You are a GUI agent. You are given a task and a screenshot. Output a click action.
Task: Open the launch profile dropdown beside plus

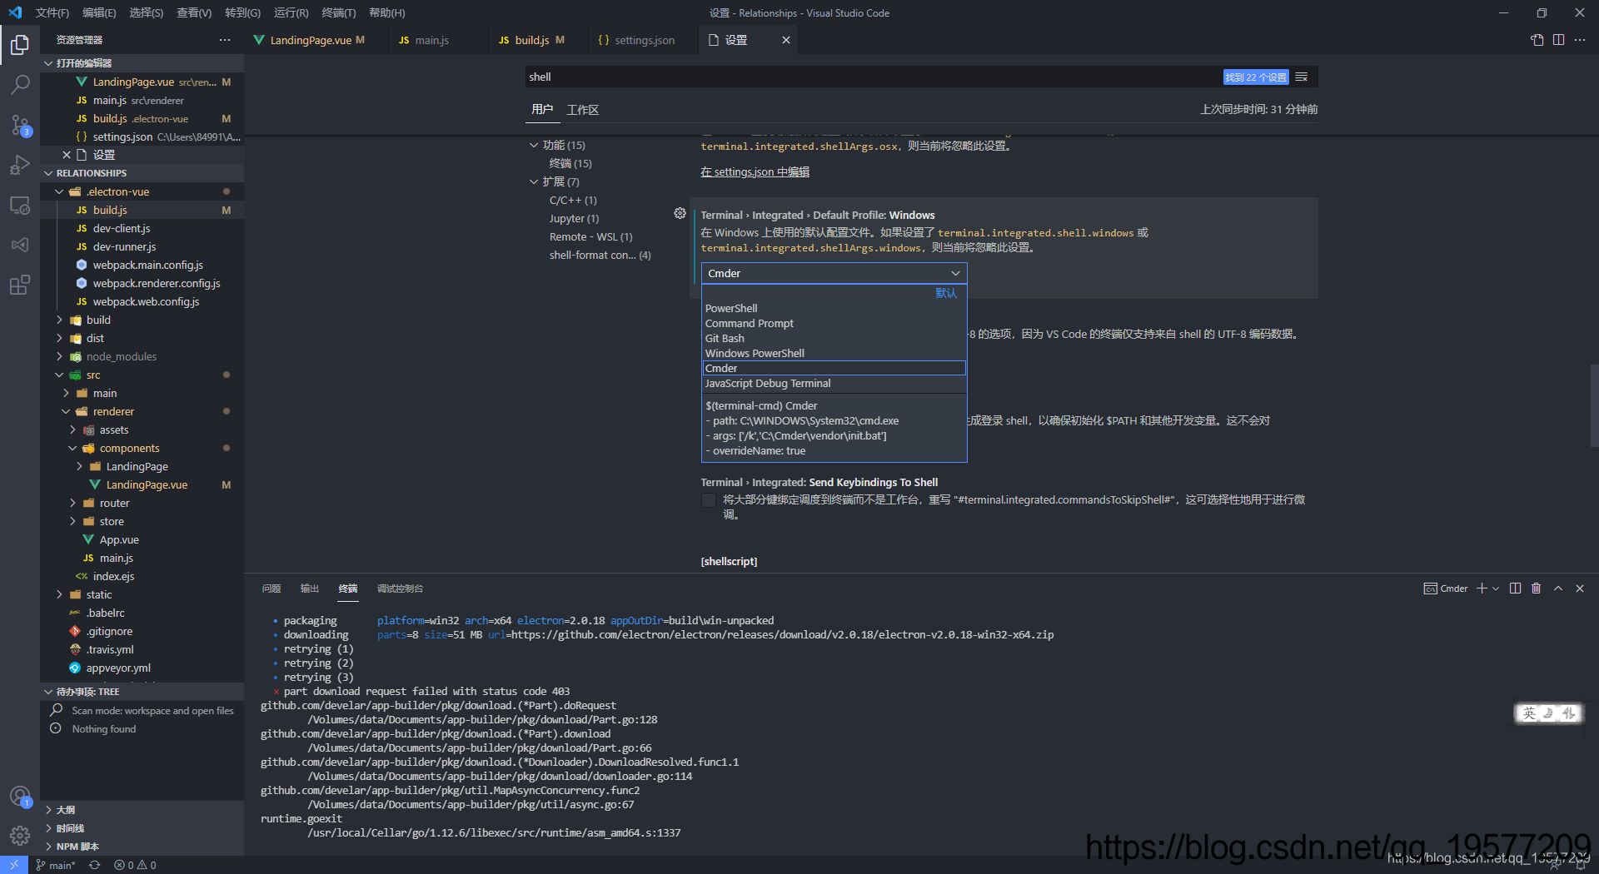tap(1496, 588)
